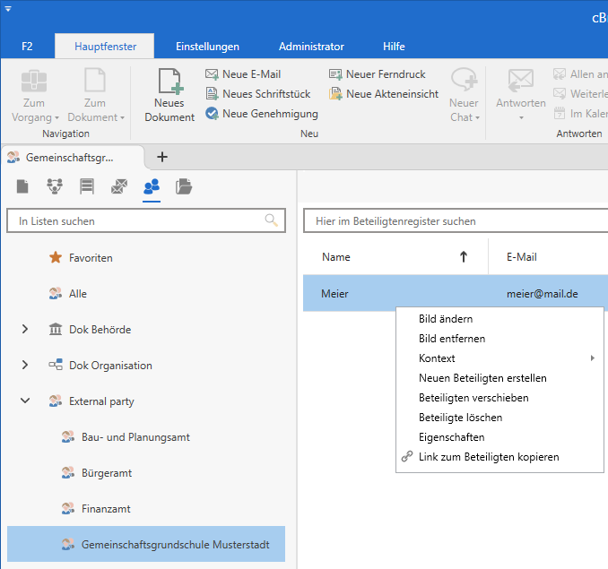The height and width of the screenshot is (569, 608).
Task: Select External party in the tree
Action: (x=101, y=401)
